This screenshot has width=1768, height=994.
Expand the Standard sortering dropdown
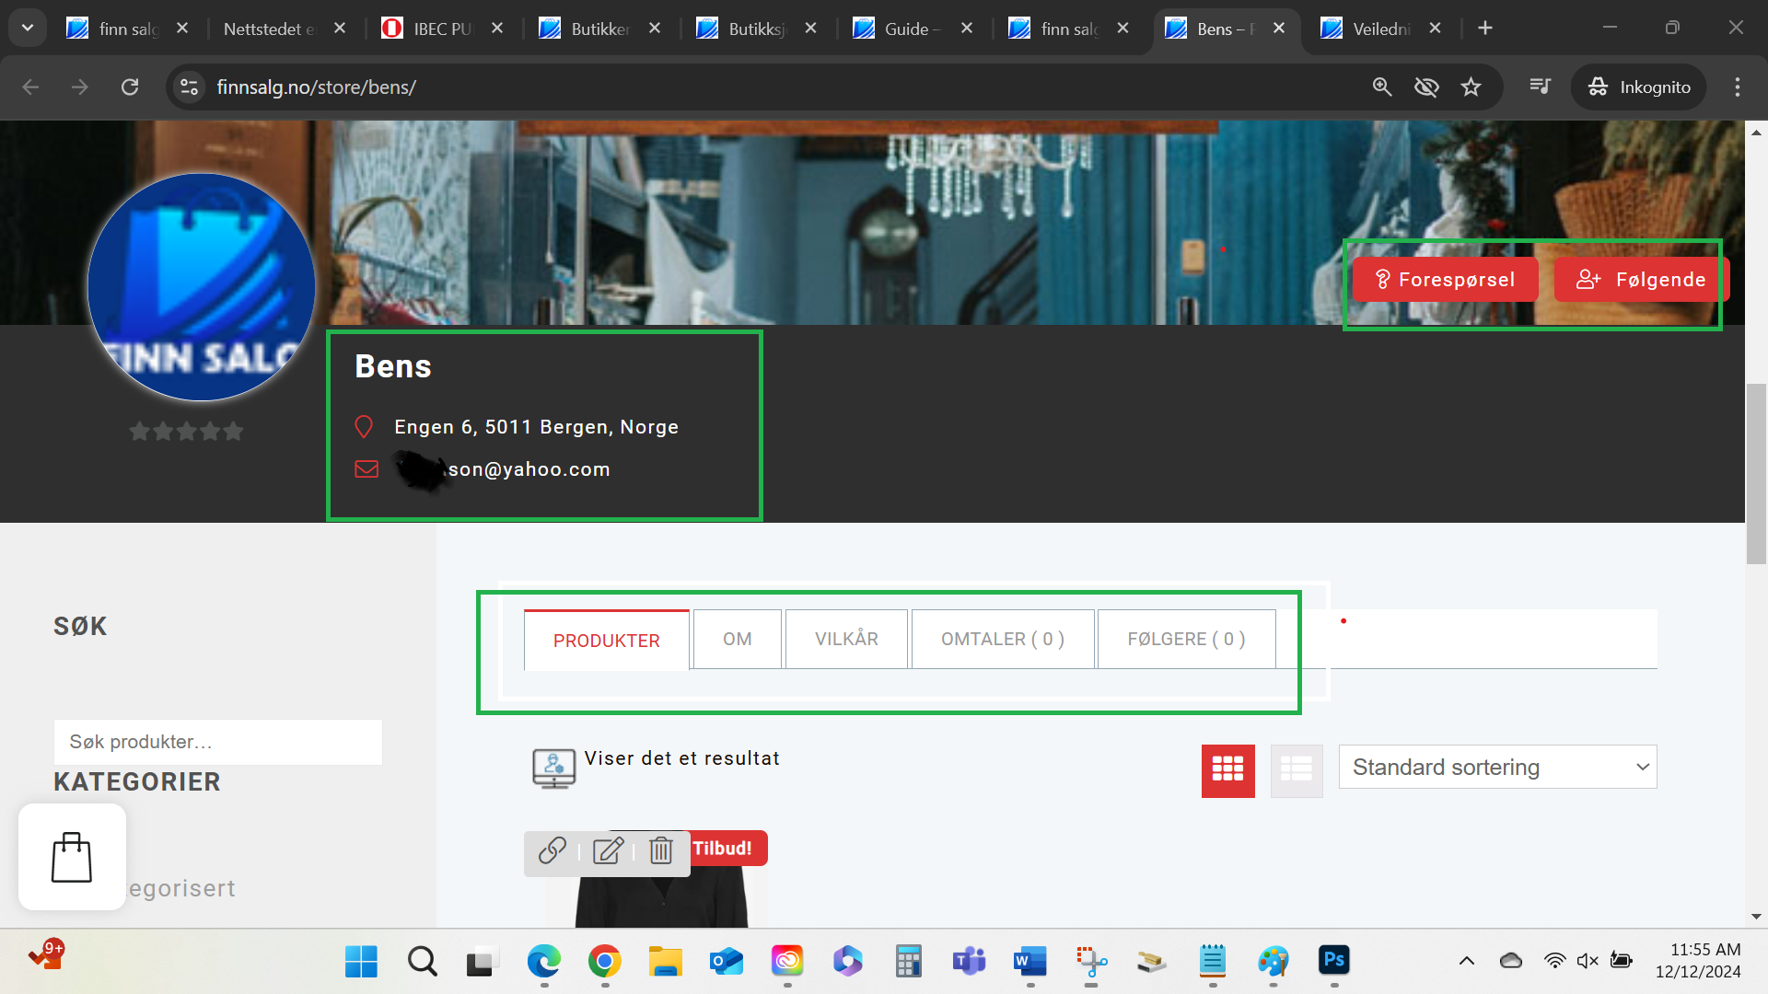1497,767
